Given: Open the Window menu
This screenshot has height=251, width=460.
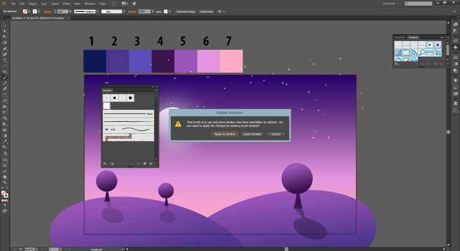Looking at the screenshot, I should (89, 4).
